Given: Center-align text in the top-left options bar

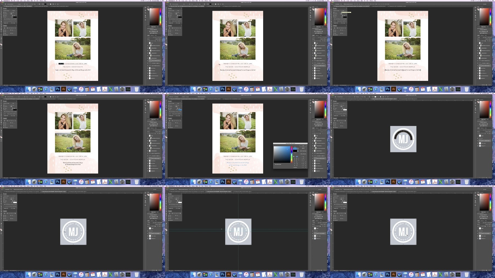Looking at the screenshot, I should [41, 4].
